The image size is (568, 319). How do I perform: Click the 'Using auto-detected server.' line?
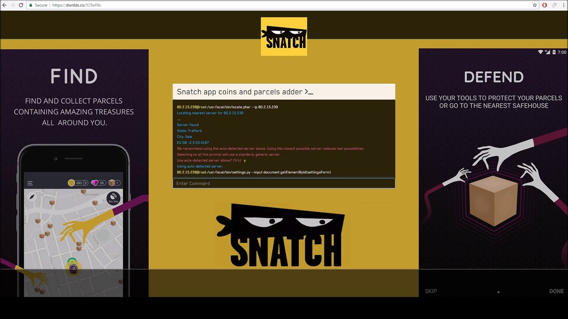[200, 166]
